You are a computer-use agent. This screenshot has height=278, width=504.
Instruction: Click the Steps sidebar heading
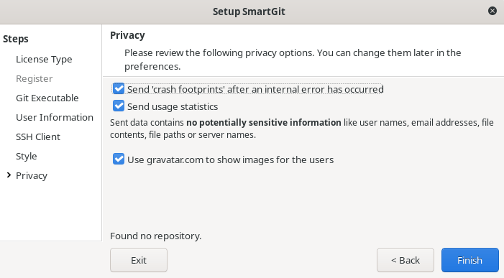click(x=16, y=40)
